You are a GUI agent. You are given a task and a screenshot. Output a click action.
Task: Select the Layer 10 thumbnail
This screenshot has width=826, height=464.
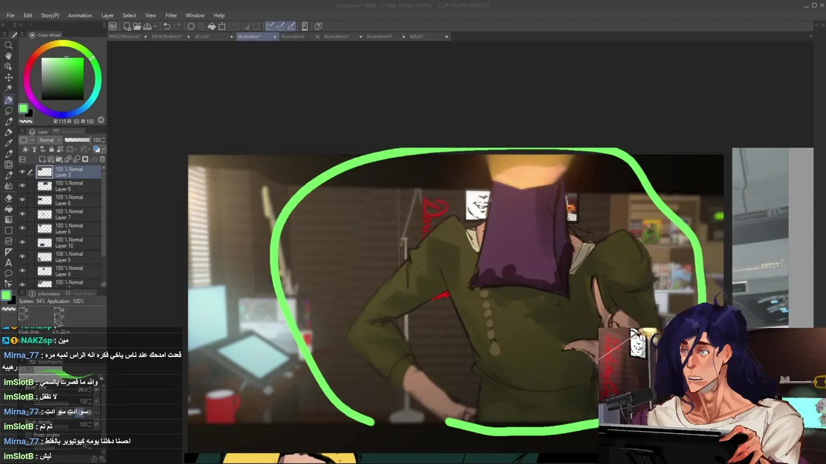(x=45, y=242)
